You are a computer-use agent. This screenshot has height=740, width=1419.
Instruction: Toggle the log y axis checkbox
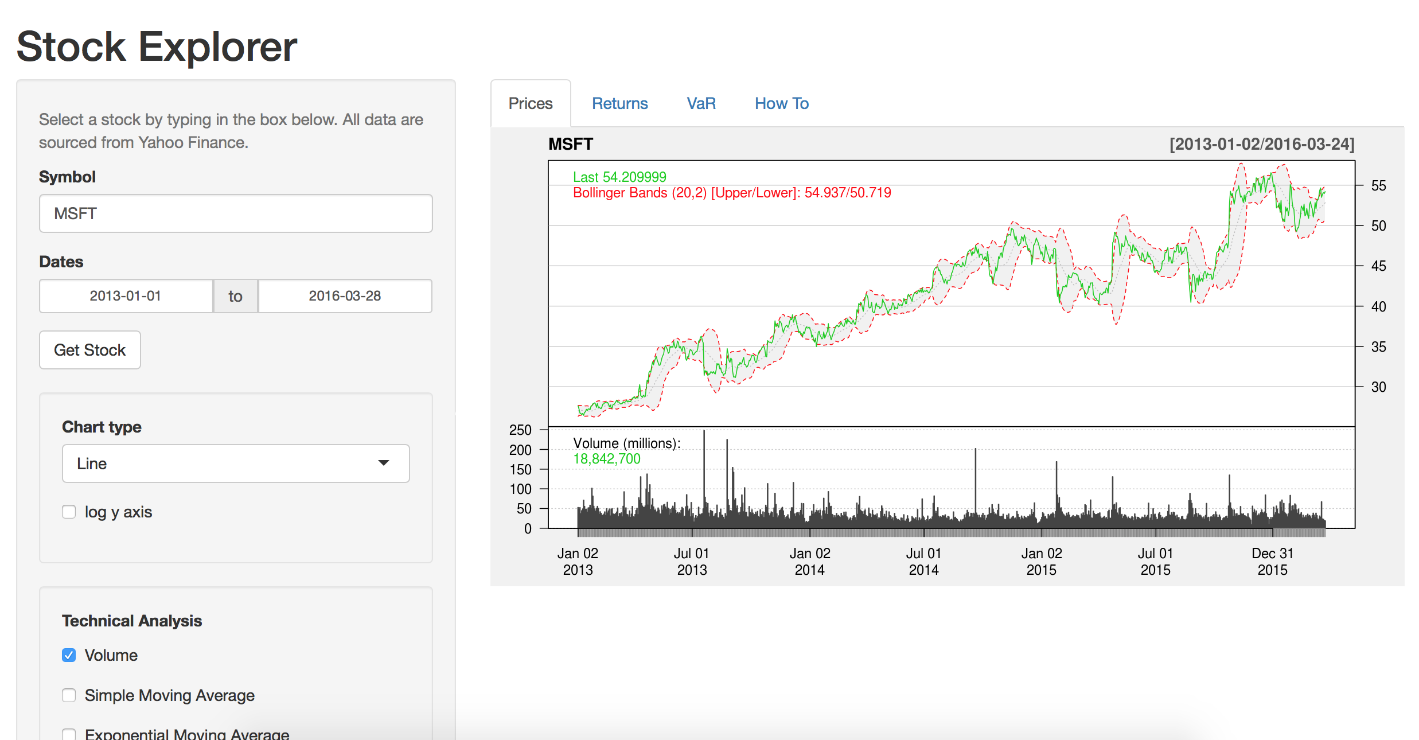pos(69,512)
